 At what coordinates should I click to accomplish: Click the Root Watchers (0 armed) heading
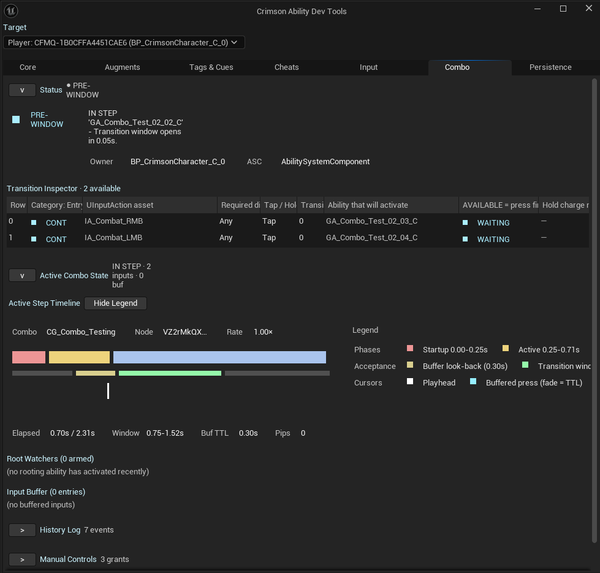coord(50,458)
